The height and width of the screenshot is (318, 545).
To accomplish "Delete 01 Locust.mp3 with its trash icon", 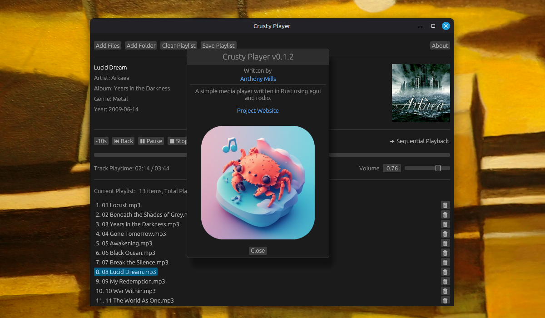I will (x=445, y=205).
